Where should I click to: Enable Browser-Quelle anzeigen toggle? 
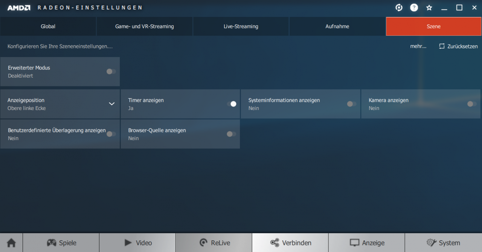232,134
